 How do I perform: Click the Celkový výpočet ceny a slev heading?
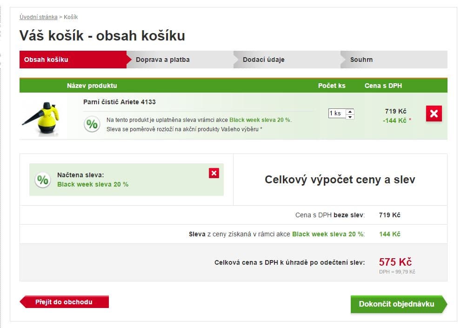pos(340,180)
